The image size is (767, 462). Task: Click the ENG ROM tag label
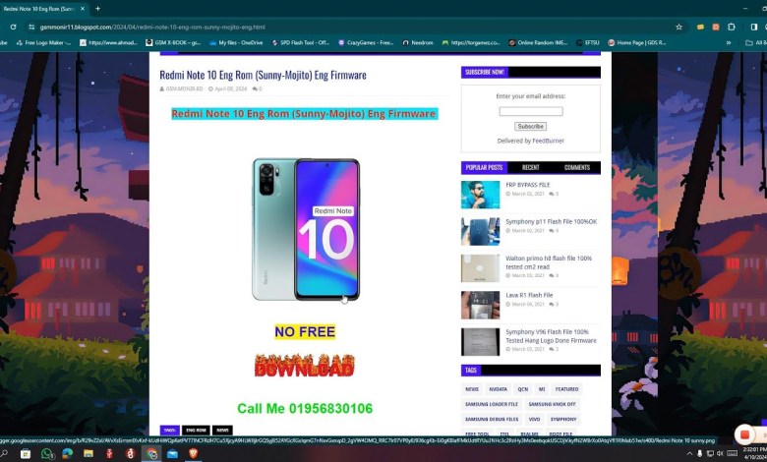pos(196,431)
